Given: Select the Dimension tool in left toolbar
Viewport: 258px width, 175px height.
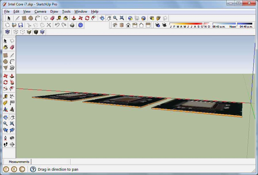Looking at the screenshot, I should point(12,96).
